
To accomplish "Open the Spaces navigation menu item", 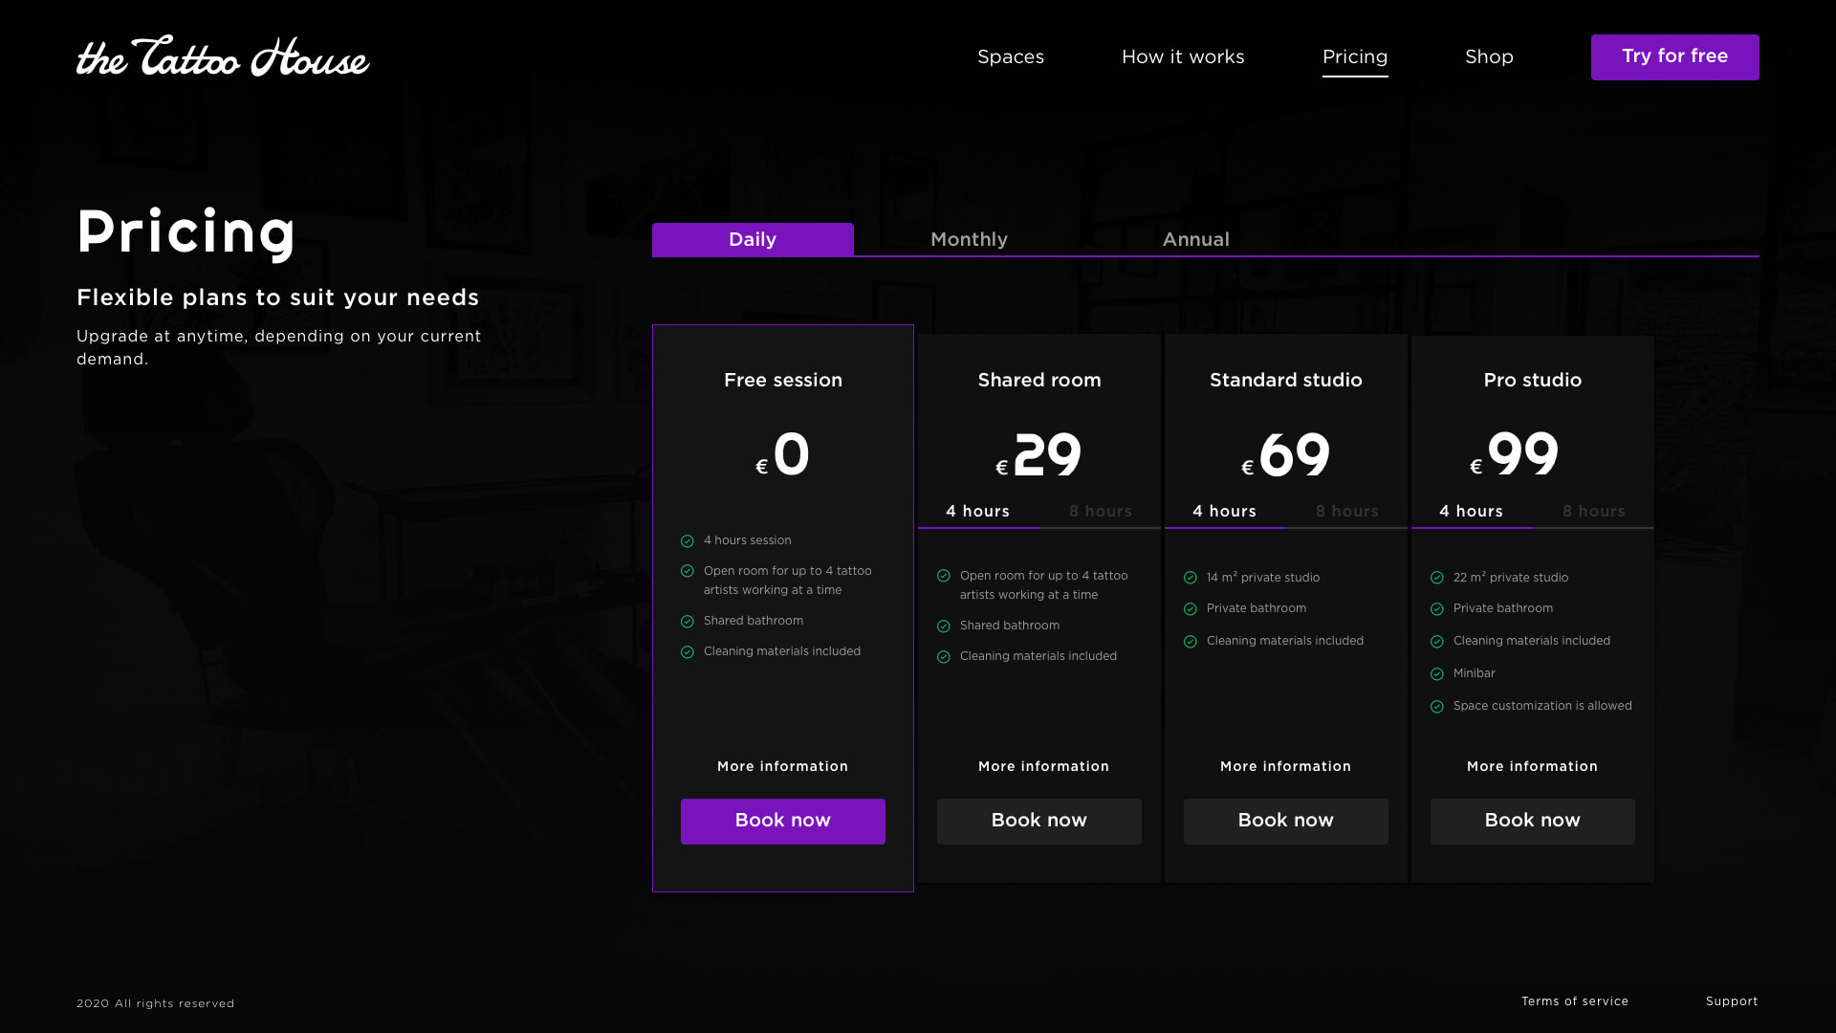I will tap(1010, 56).
